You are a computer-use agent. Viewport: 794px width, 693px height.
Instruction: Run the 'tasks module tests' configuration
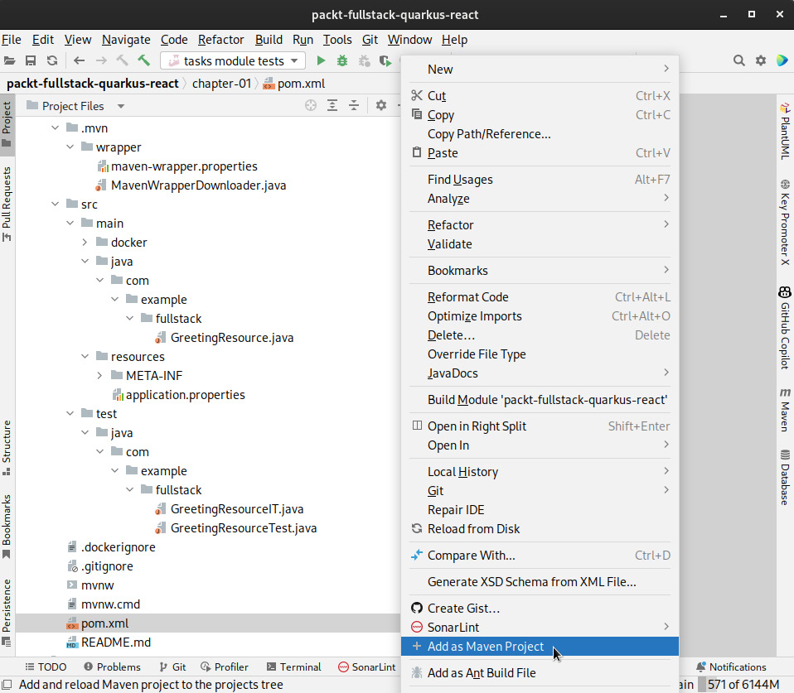pyautogui.click(x=321, y=60)
